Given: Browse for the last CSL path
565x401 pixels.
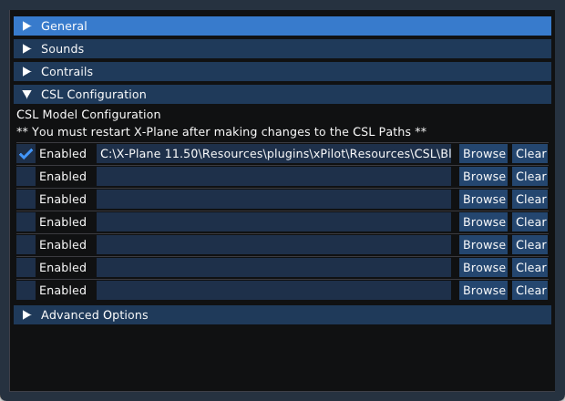Looking at the screenshot, I should point(483,291).
